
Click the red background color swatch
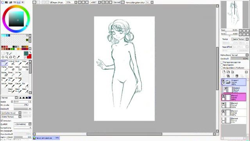click(x=30, y=56)
